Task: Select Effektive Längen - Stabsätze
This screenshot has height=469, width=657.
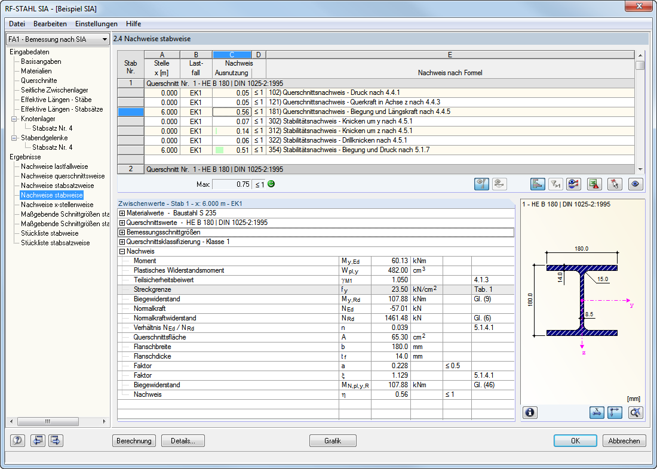Action: [62, 109]
